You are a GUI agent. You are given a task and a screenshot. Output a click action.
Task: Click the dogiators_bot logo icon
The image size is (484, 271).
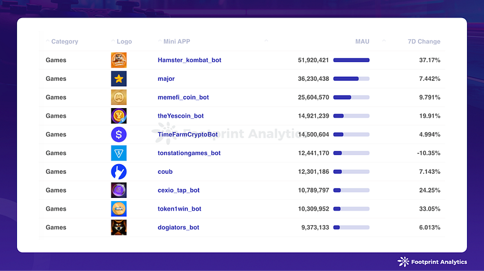click(x=119, y=228)
